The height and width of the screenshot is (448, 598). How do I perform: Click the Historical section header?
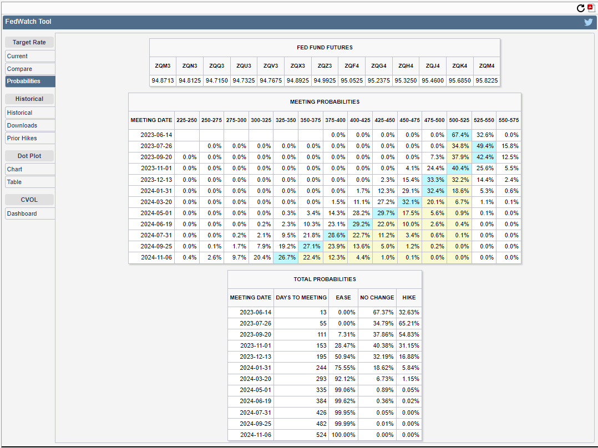point(29,99)
